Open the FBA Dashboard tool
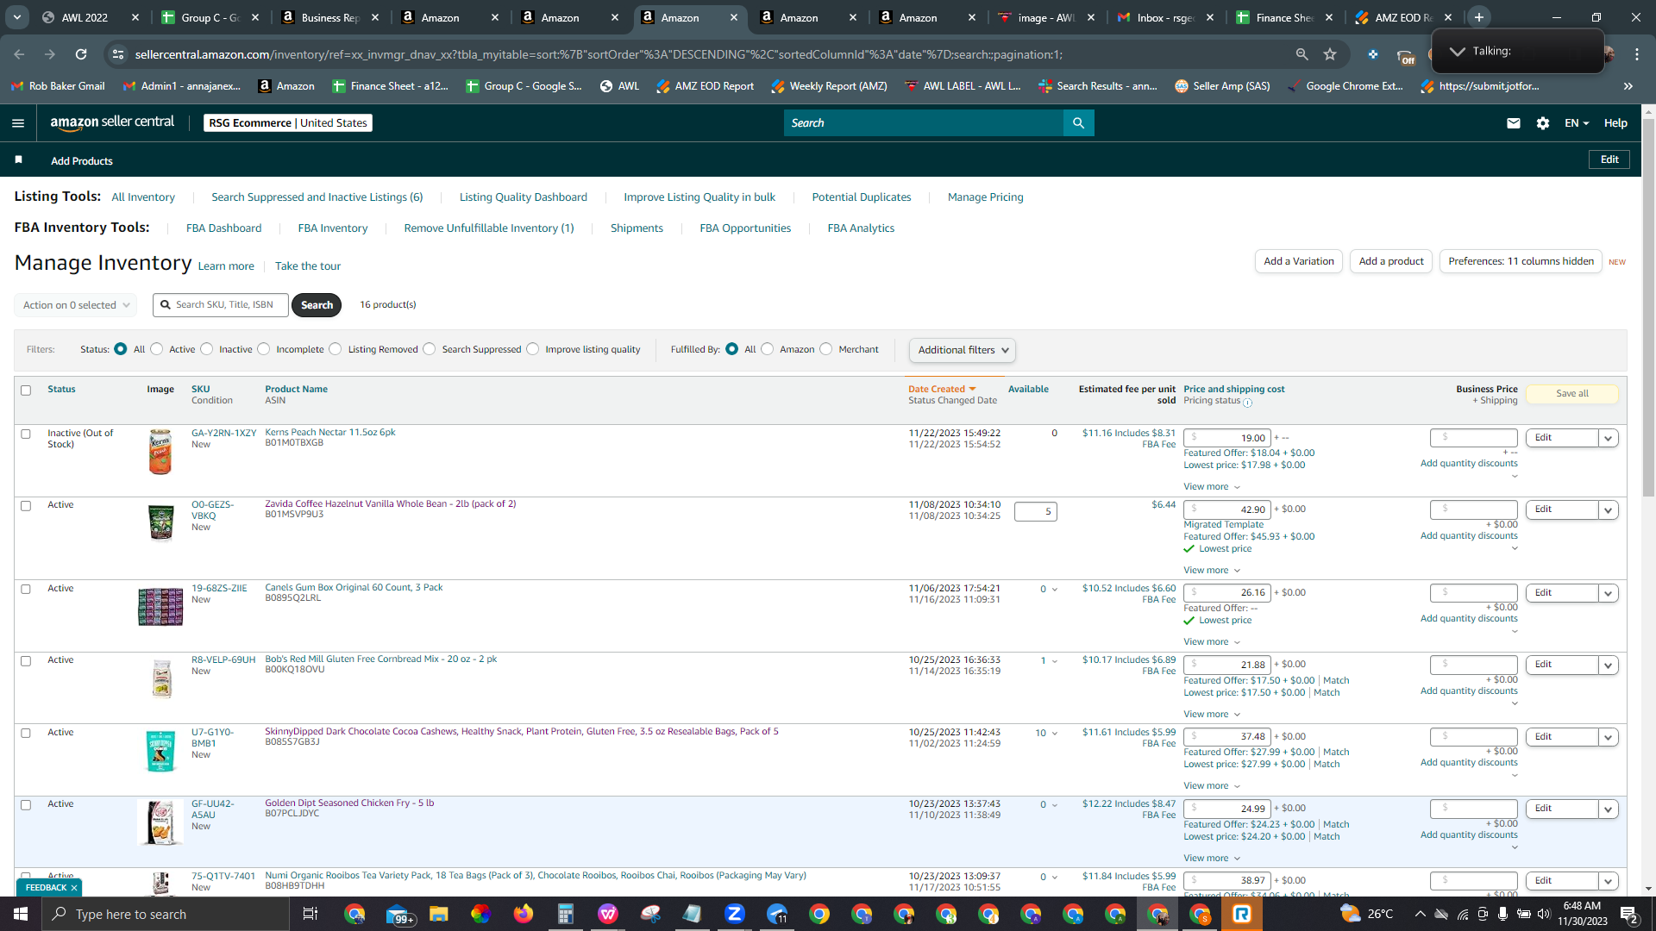This screenshot has width=1656, height=931. pyautogui.click(x=223, y=228)
